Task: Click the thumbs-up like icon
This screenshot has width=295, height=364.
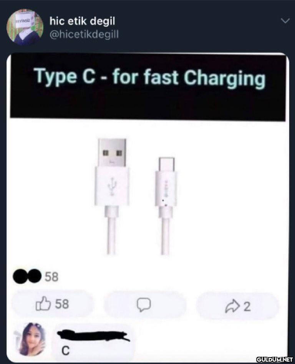Action: [x=43, y=304]
